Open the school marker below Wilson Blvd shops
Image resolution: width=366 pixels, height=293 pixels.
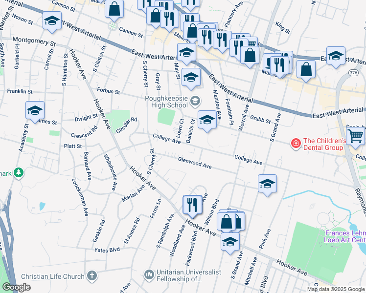[230, 243]
